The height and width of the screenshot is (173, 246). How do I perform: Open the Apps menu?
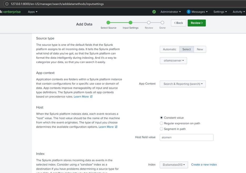(x=33, y=12)
